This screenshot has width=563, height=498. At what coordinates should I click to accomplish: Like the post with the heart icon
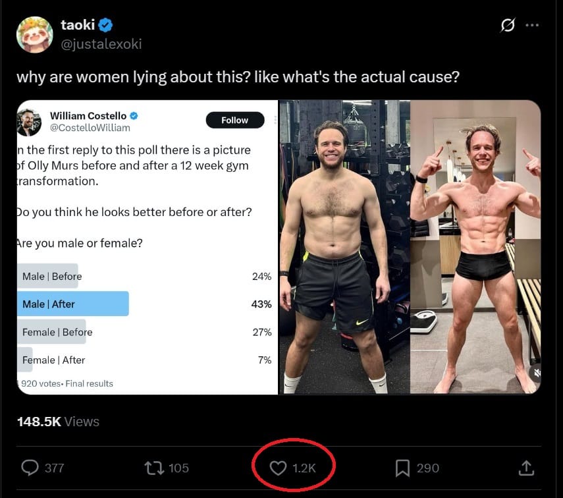[x=279, y=468]
